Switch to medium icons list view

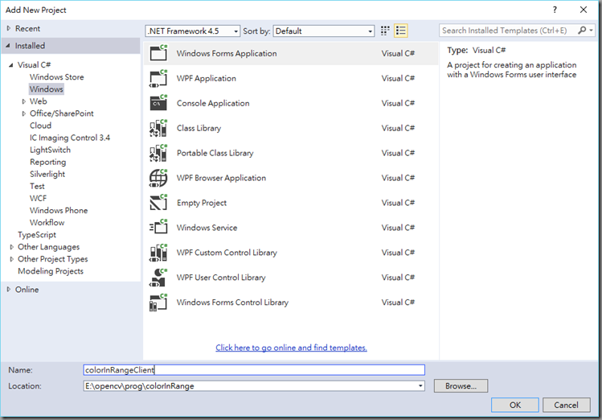pyautogui.click(x=401, y=31)
